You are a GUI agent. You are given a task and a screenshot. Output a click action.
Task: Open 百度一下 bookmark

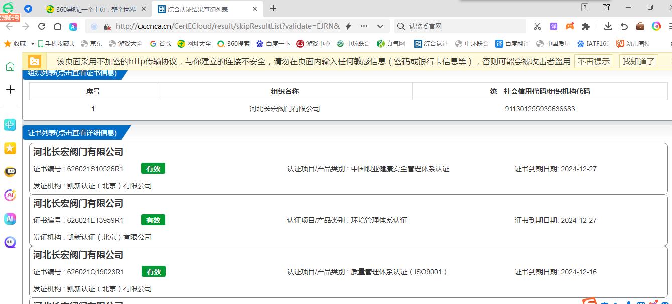273,44
